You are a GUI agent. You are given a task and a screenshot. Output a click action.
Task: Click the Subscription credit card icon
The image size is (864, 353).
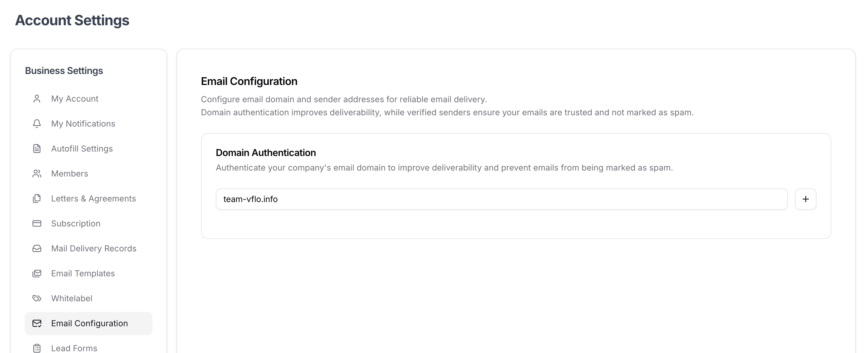(x=37, y=224)
